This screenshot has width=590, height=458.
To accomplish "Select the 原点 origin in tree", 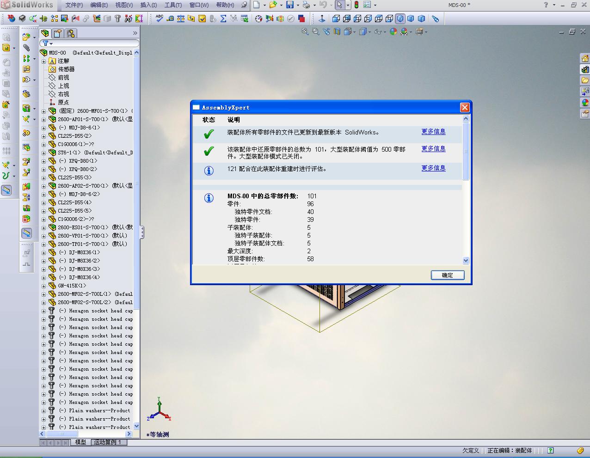I will 63,103.
